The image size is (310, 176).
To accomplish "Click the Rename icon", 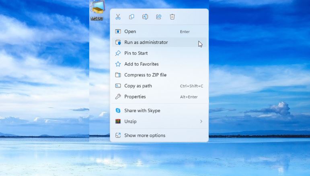I will point(145,17).
